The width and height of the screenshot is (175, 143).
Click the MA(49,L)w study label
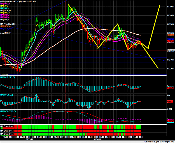(5, 17)
